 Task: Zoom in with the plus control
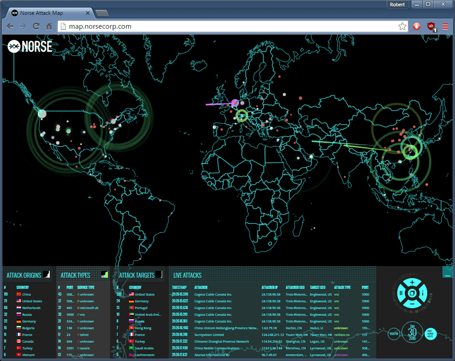[412, 282]
